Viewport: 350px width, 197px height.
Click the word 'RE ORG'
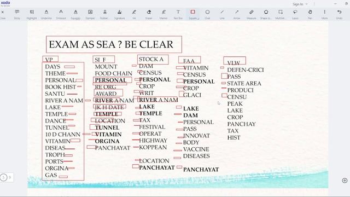[106, 87]
